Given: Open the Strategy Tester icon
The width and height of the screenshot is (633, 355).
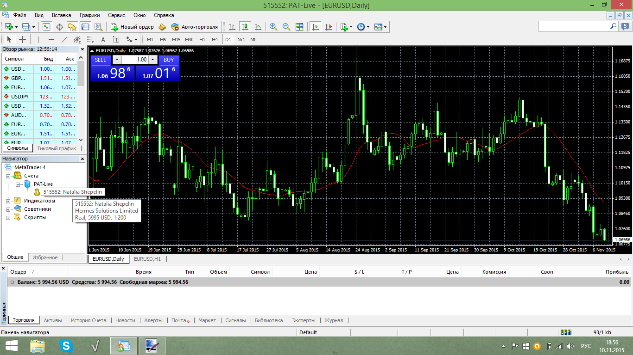Looking at the screenshot, I should (99, 27).
